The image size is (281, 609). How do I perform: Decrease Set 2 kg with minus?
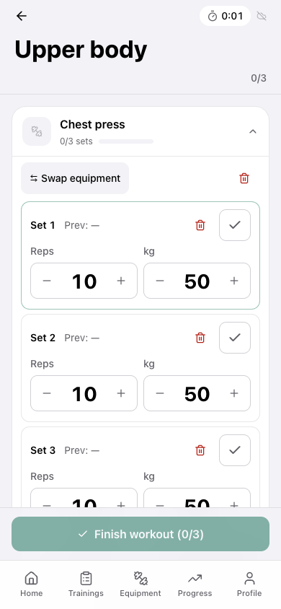coord(160,393)
